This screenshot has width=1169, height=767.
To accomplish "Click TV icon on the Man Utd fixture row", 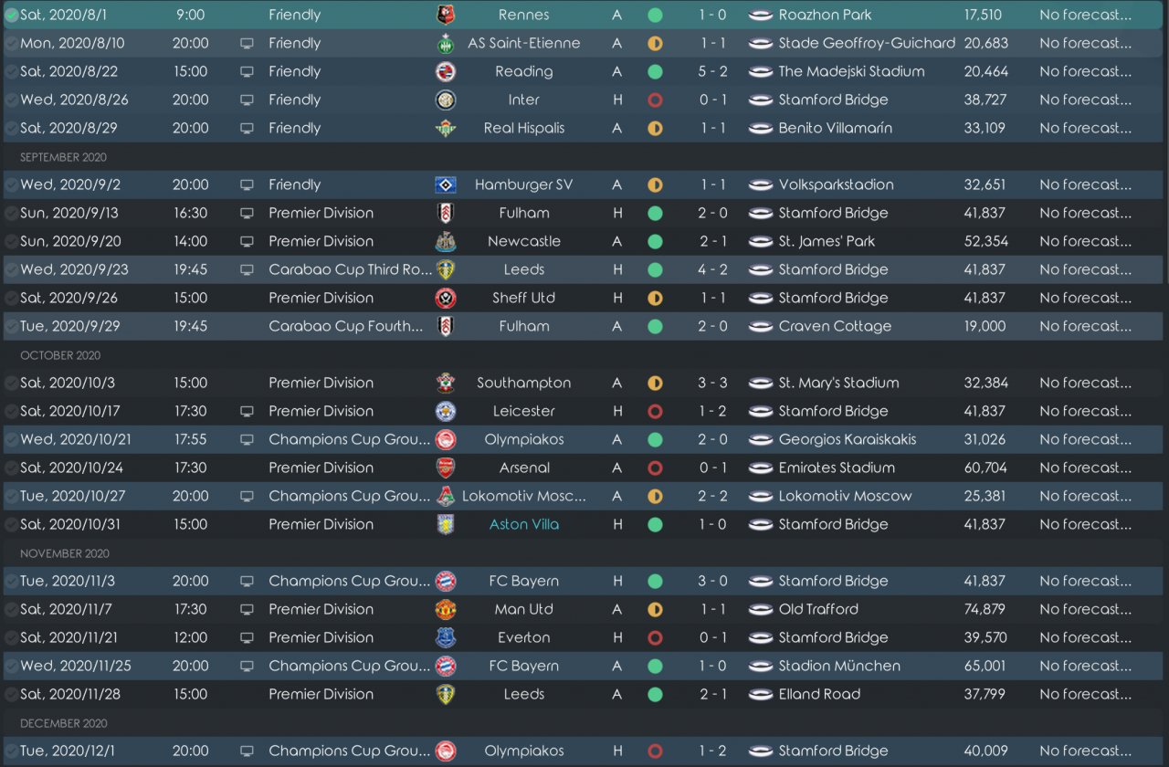I will click(x=247, y=609).
